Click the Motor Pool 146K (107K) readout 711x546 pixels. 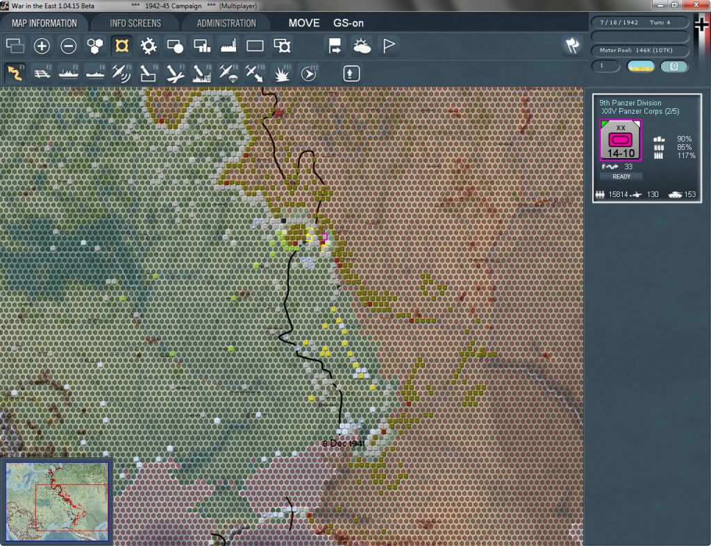tap(639, 50)
